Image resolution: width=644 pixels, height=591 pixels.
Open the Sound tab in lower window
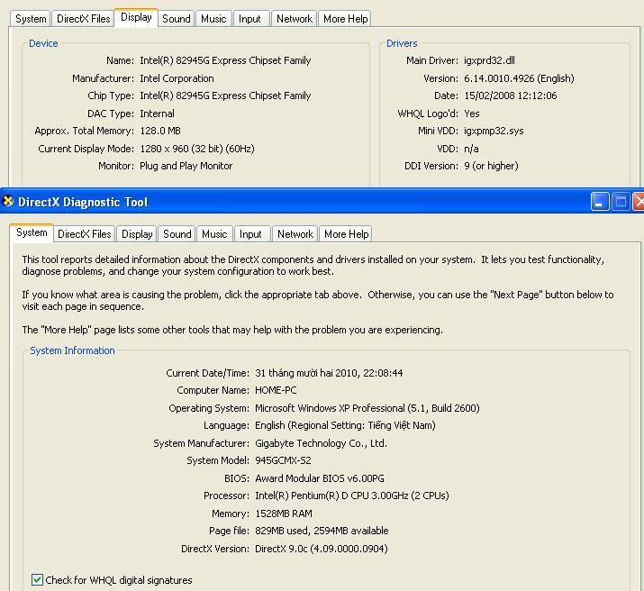(177, 234)
